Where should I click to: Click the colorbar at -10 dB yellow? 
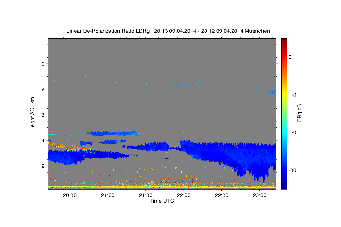click(x=284, y=95)
